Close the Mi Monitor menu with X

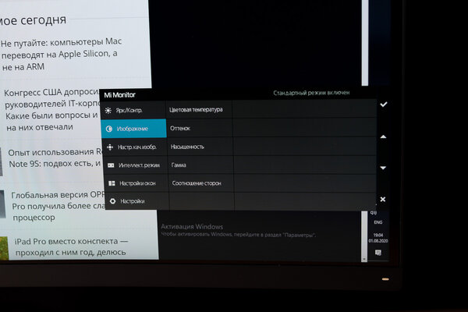383,199
